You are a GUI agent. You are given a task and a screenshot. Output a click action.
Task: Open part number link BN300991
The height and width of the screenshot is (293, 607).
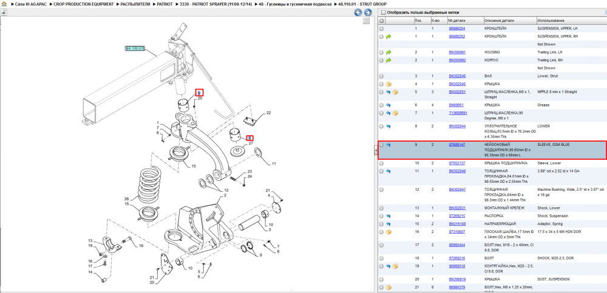(457, 52)
